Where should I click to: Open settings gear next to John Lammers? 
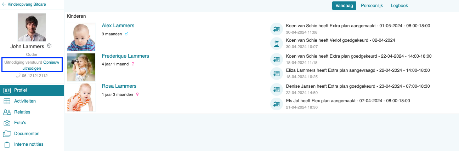coord(49,46)
